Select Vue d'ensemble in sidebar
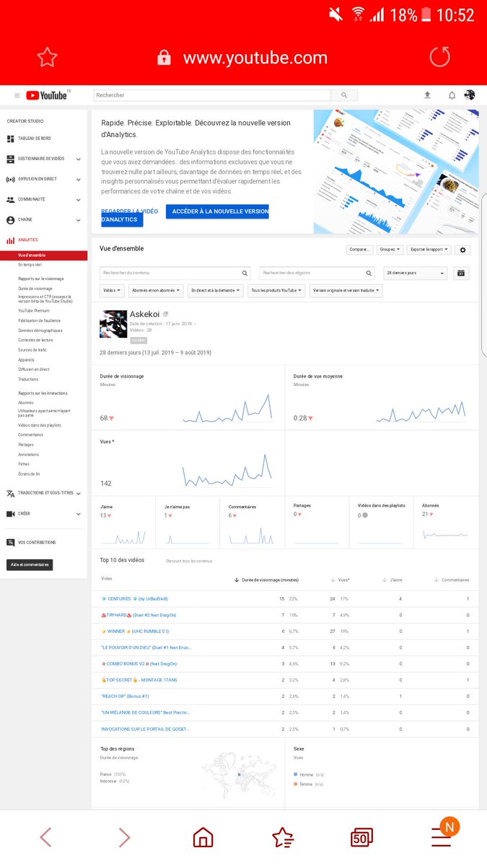This screenshot has width=487, height=866. tap(43, 255)
